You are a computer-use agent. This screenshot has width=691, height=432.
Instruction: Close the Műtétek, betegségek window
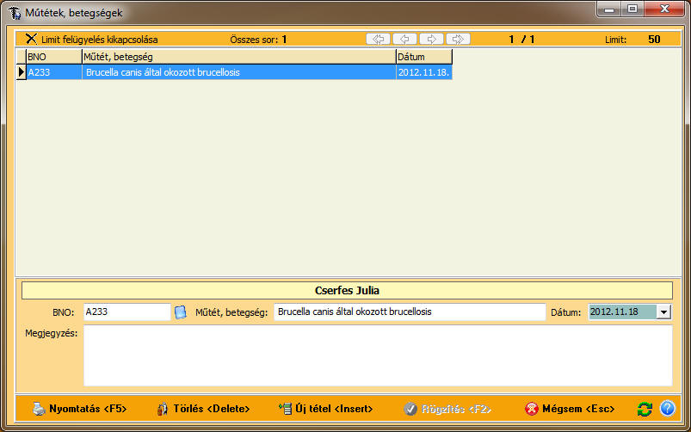click(x=664, y=9)
